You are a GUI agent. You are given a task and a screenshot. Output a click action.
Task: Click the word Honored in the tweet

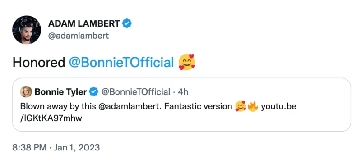(x=39, y=62)
